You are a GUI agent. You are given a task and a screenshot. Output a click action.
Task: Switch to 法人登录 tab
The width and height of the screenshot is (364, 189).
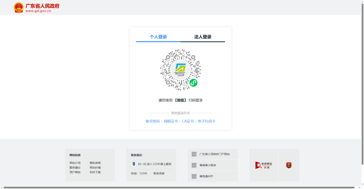click(203, 37)
